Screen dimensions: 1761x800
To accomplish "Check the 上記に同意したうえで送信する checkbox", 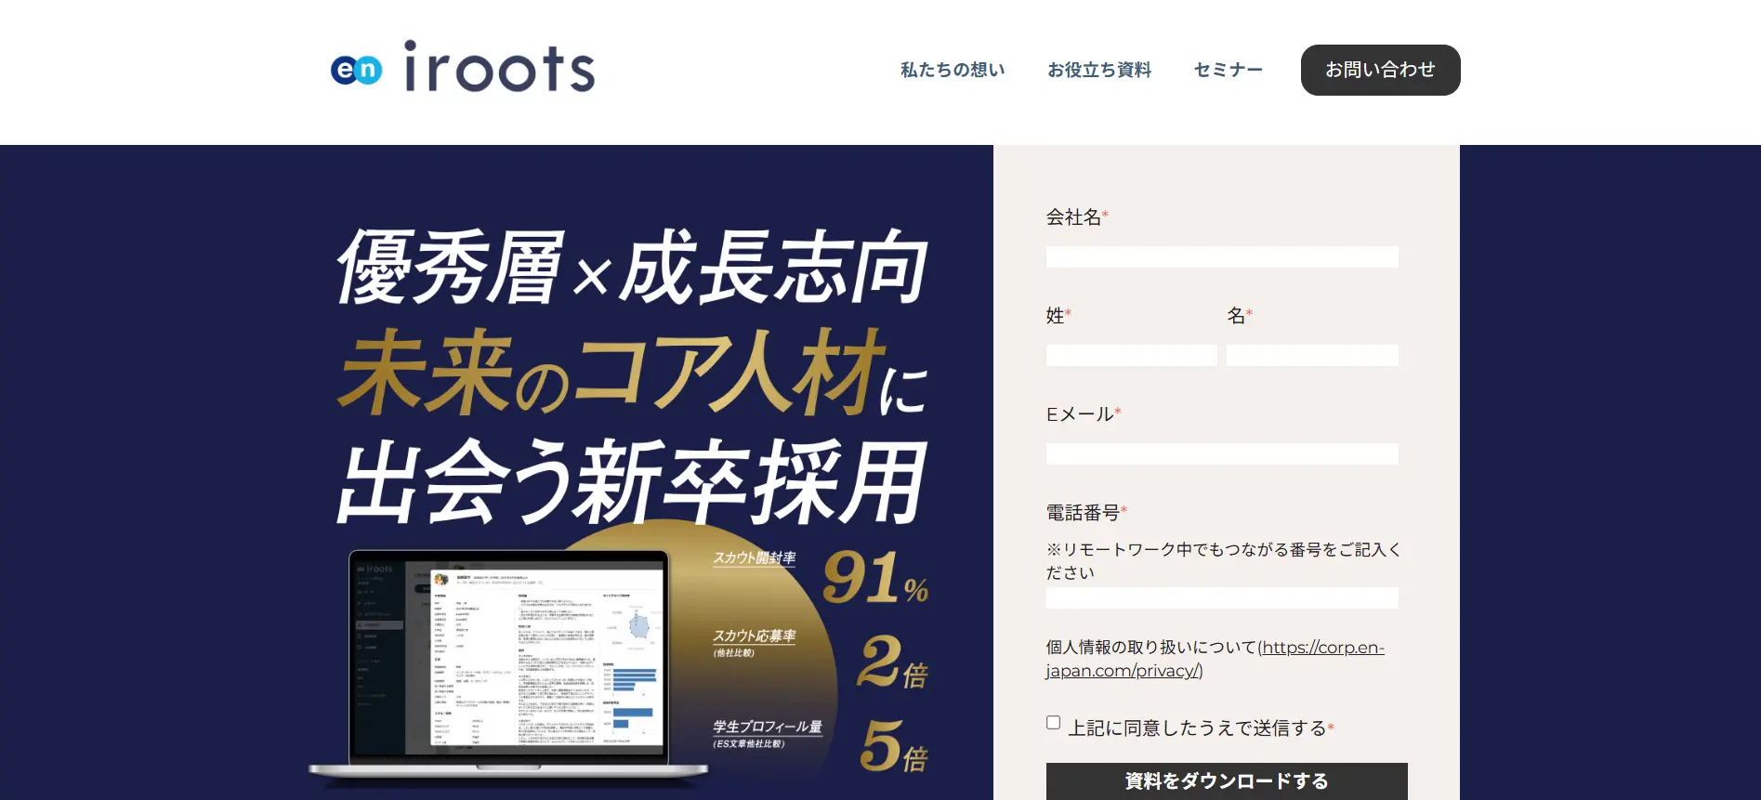I will (1053, 723).
